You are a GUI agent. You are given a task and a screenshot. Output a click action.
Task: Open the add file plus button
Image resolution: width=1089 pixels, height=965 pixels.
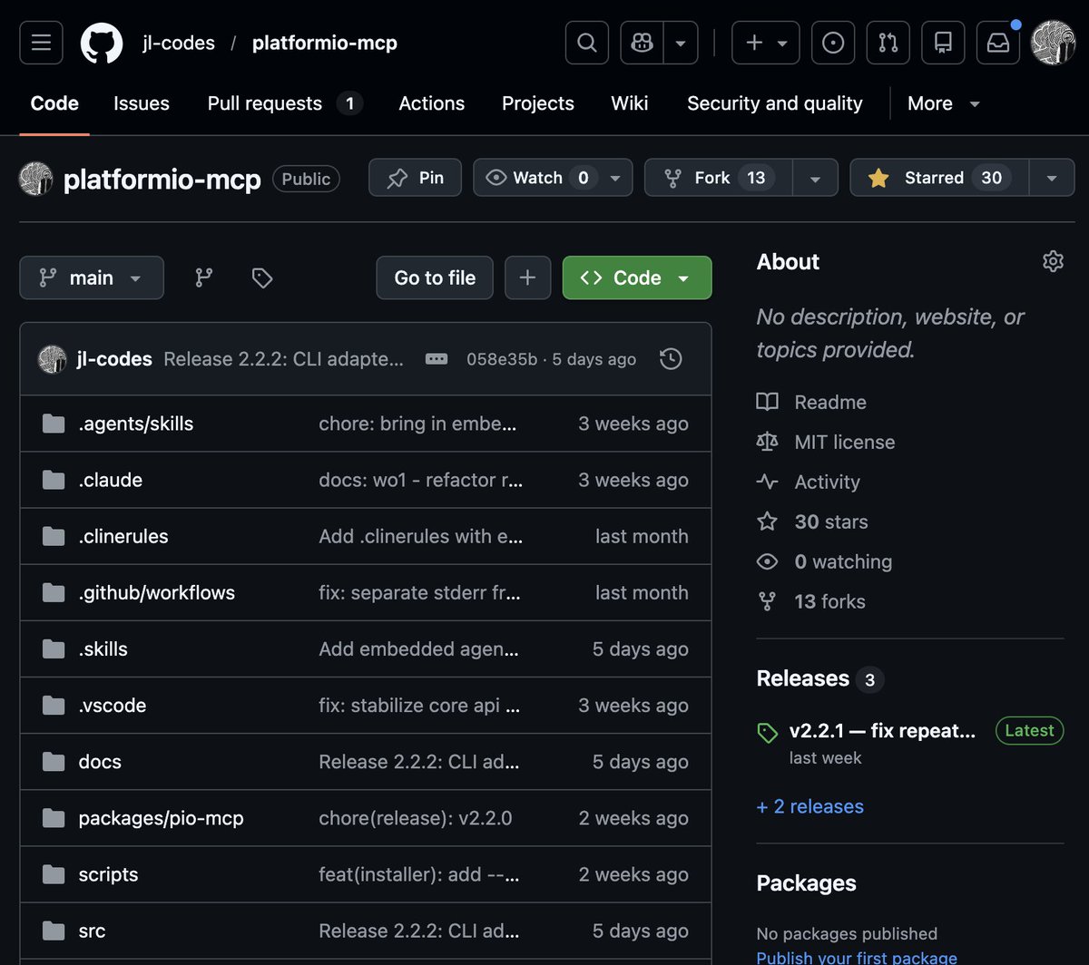point(528,278)
